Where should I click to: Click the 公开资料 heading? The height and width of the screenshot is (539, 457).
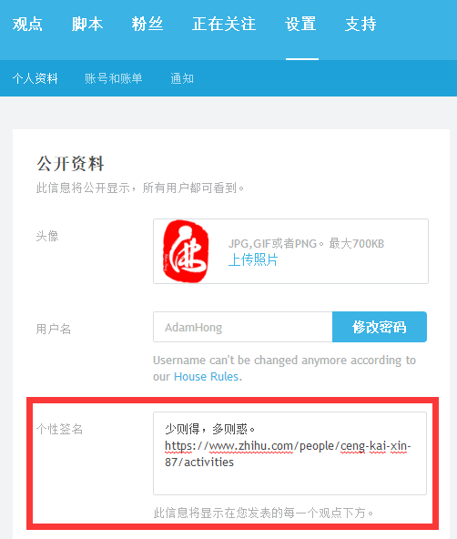click(x=70, y=164)
